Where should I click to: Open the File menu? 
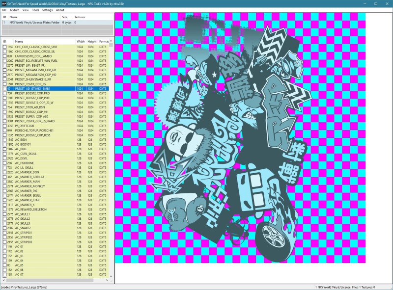pos(4,10)
